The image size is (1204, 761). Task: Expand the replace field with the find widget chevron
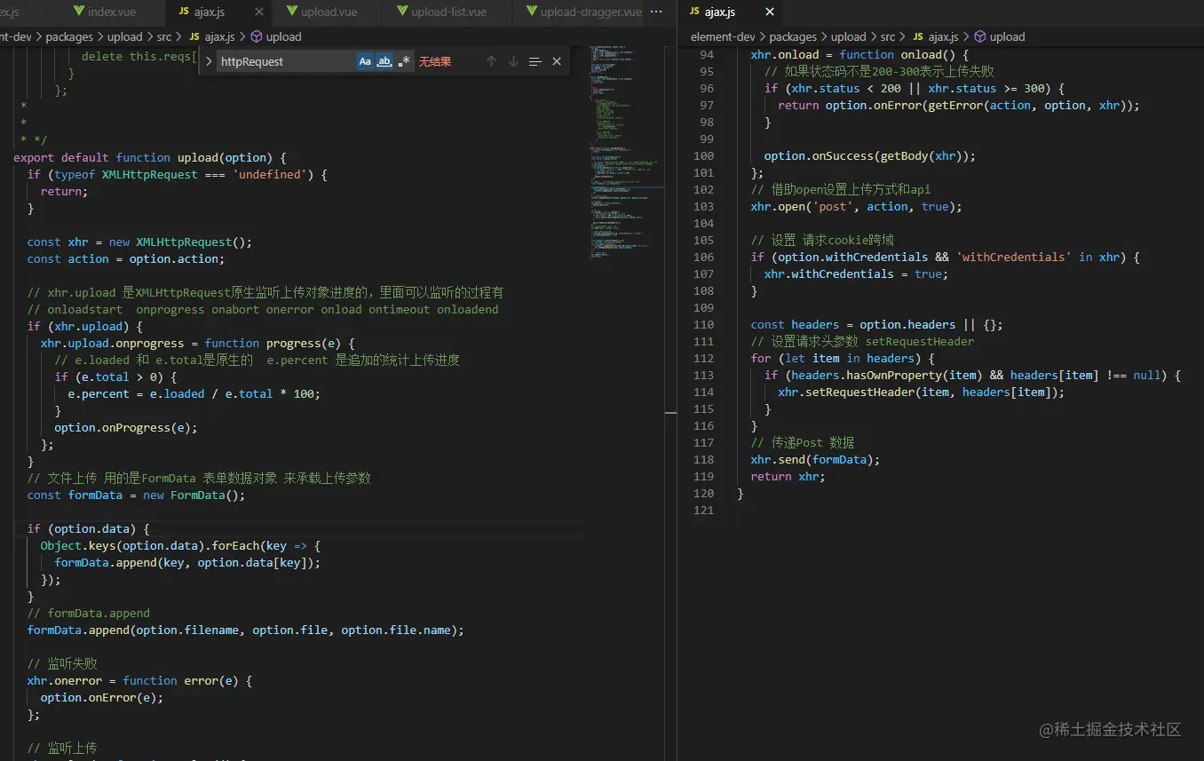[x=209, y=61]
